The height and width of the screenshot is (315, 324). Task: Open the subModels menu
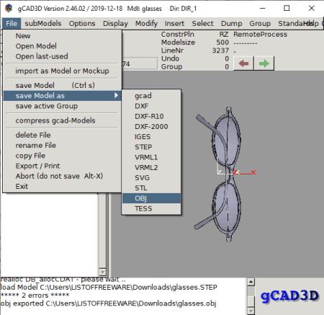point(43,24)
